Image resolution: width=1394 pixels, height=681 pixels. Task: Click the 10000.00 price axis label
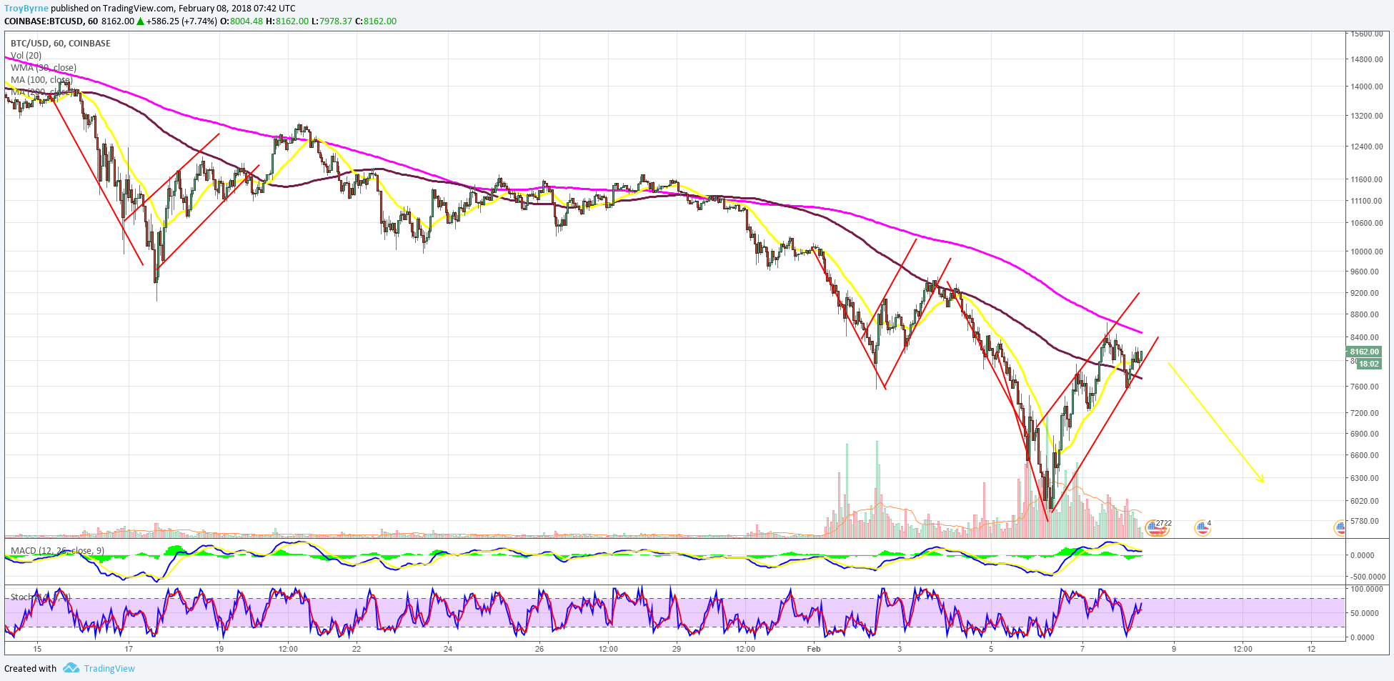click(1367, 252)
